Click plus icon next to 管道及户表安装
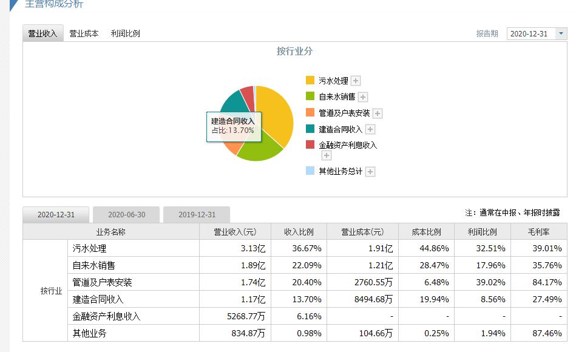This screenshot has height=352, width=576. (x=378, y=113)
